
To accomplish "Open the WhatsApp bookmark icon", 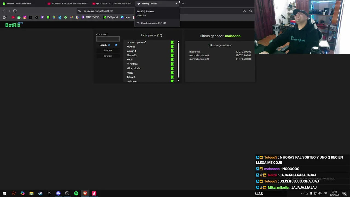I will click(19, 17).
